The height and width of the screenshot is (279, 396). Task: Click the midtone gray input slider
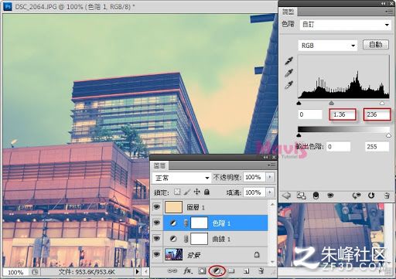click(332, 103)
